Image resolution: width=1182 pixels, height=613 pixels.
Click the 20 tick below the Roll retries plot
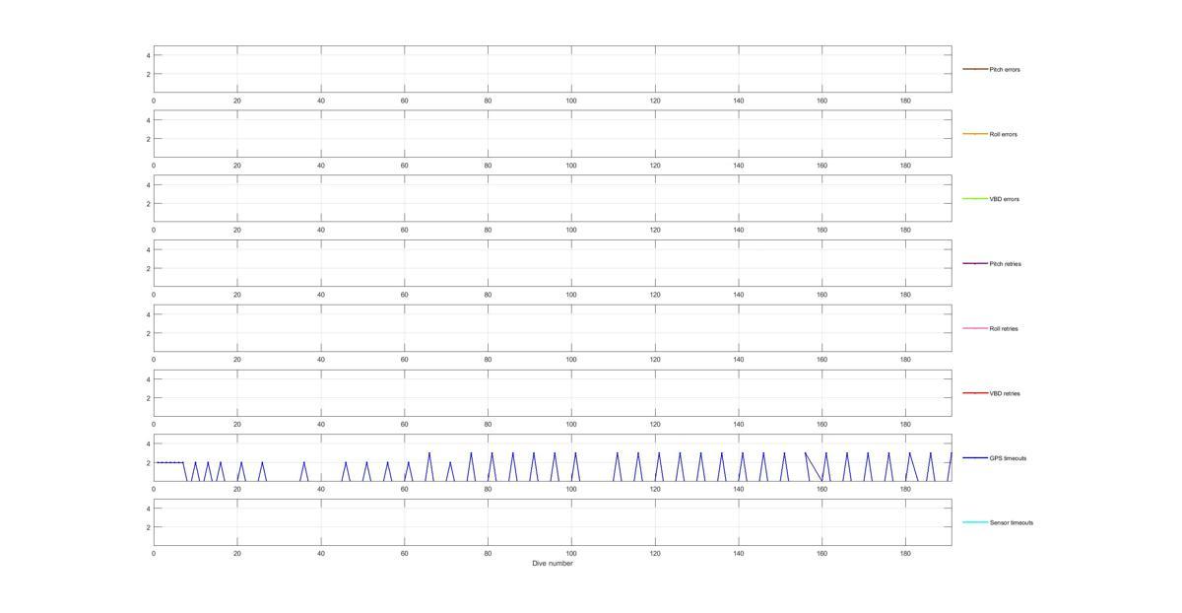coord(236,360)
